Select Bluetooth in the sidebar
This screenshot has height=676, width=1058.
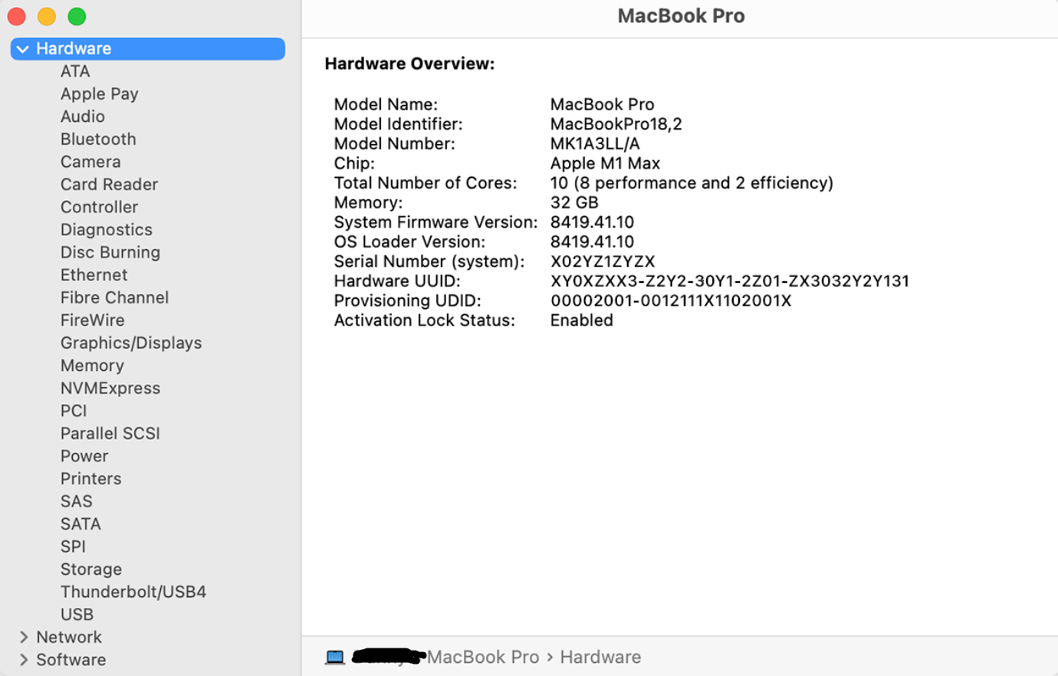[x=98, y=139]
